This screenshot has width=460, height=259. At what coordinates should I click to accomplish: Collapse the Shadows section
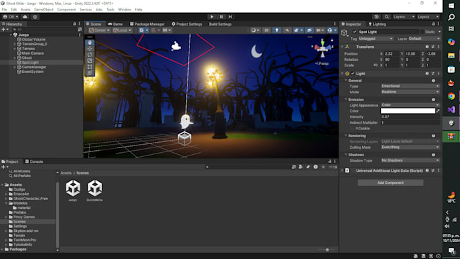[346, 155]
